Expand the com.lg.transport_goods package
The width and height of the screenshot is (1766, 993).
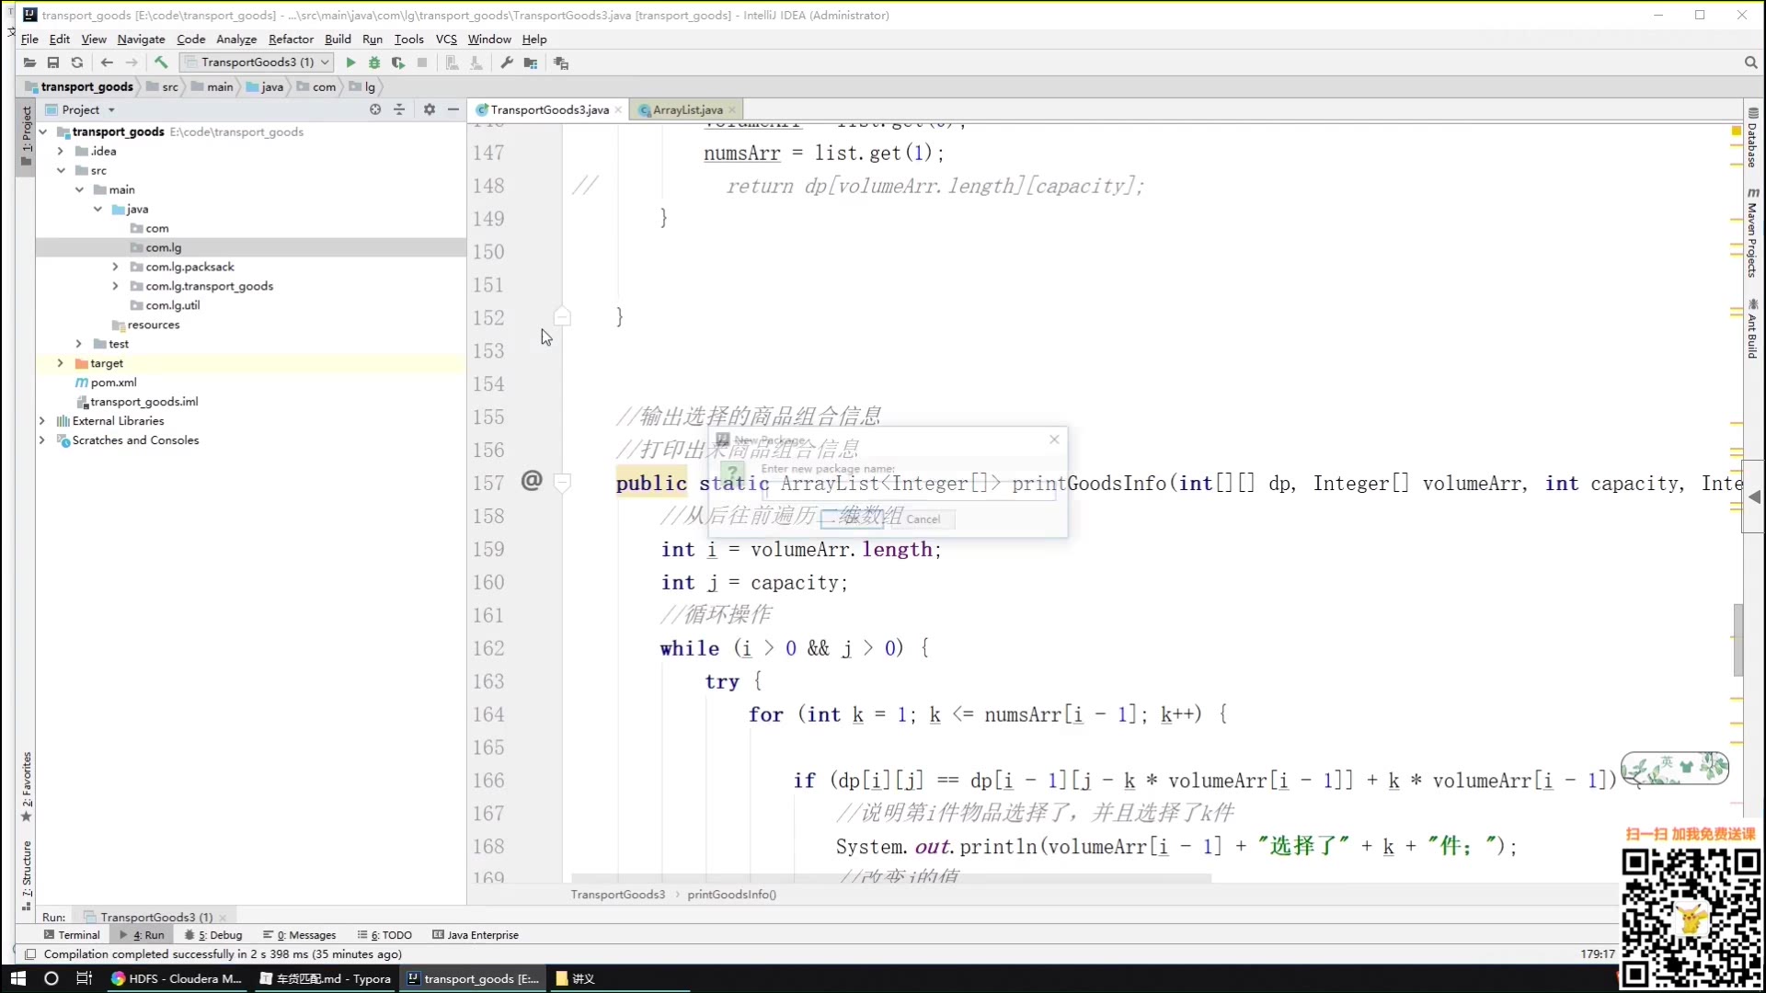[116, 286]
